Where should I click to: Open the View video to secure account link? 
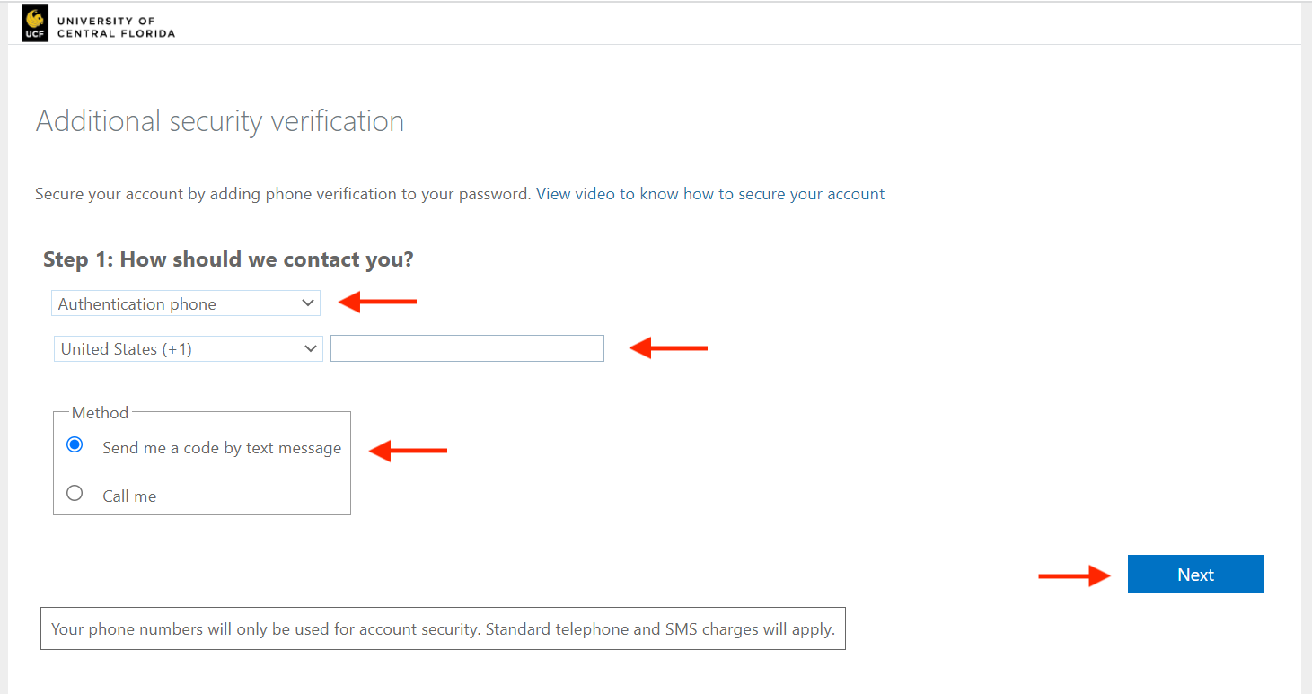coord(710,194)
